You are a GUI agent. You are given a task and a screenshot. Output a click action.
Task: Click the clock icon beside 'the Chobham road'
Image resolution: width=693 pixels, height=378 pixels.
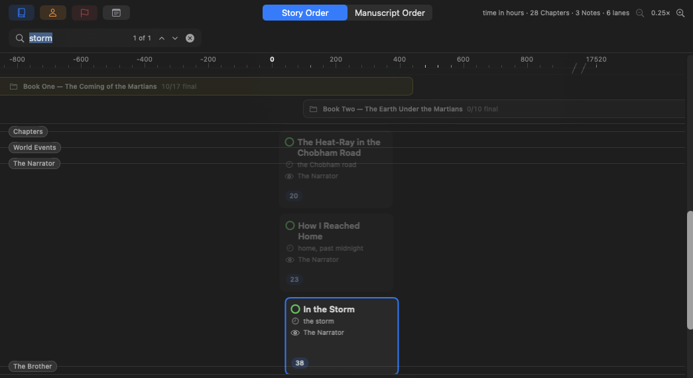290,164
